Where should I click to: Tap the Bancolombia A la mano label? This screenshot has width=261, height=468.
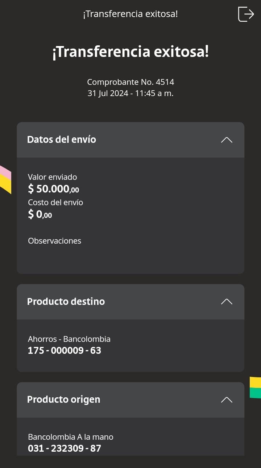(x=71, y=437)
